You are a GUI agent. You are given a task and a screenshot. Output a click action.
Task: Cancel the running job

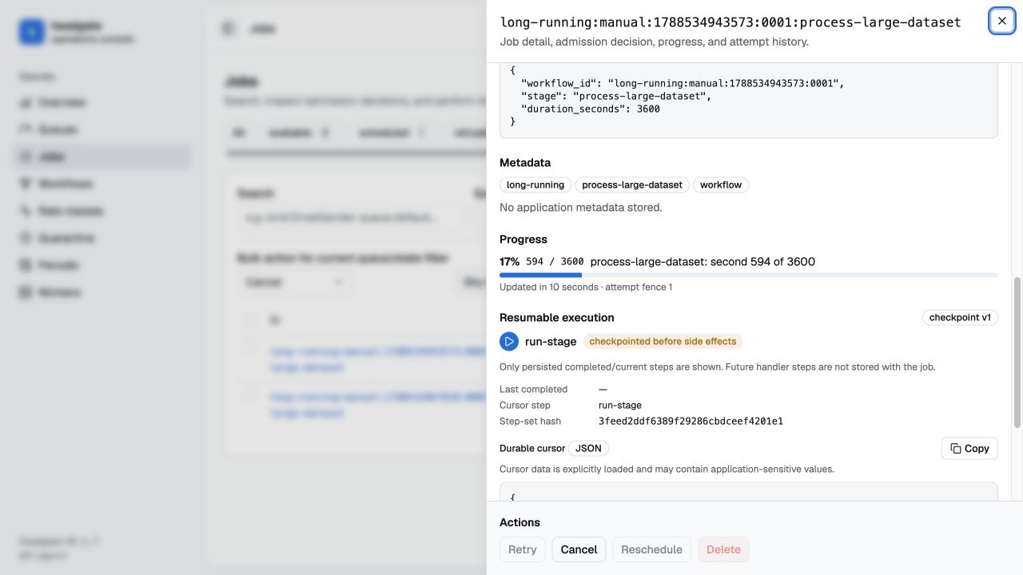pos(579,549)
